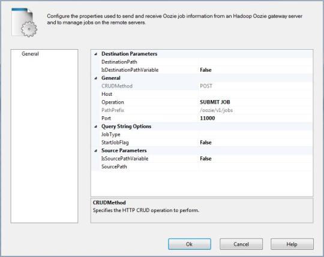Select the General page in left list

[30, 54]
